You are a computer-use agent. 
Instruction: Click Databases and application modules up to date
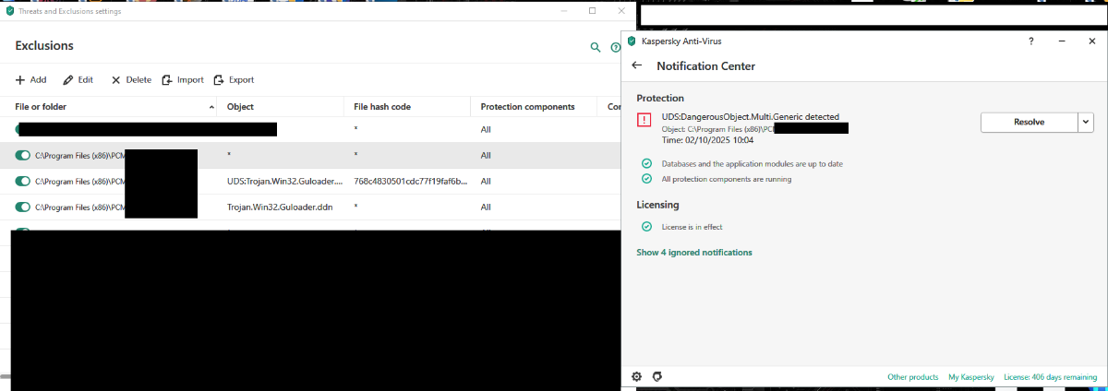point(753,163)
